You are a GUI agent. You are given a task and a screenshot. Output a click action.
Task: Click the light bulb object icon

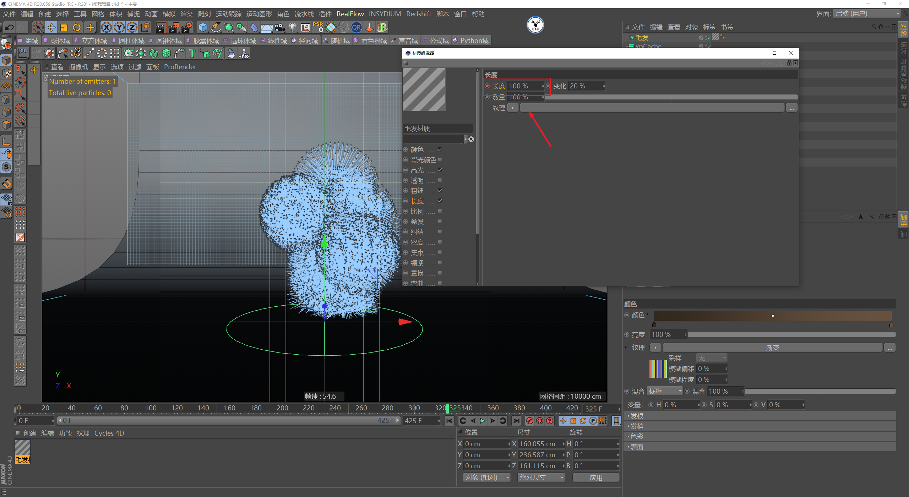pyautogui.click(x=292, y=27)
